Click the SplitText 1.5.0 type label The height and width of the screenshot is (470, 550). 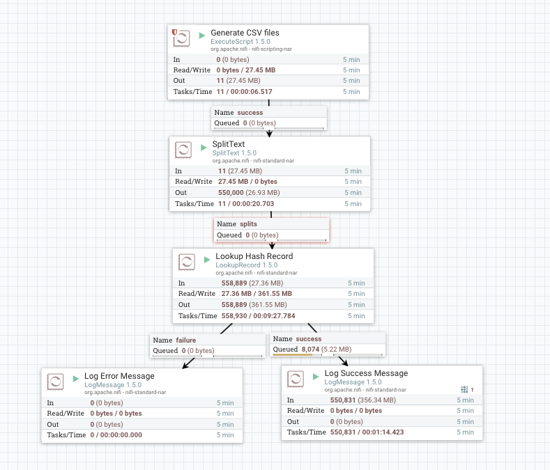pyautogui.click(x=234, y=152)
